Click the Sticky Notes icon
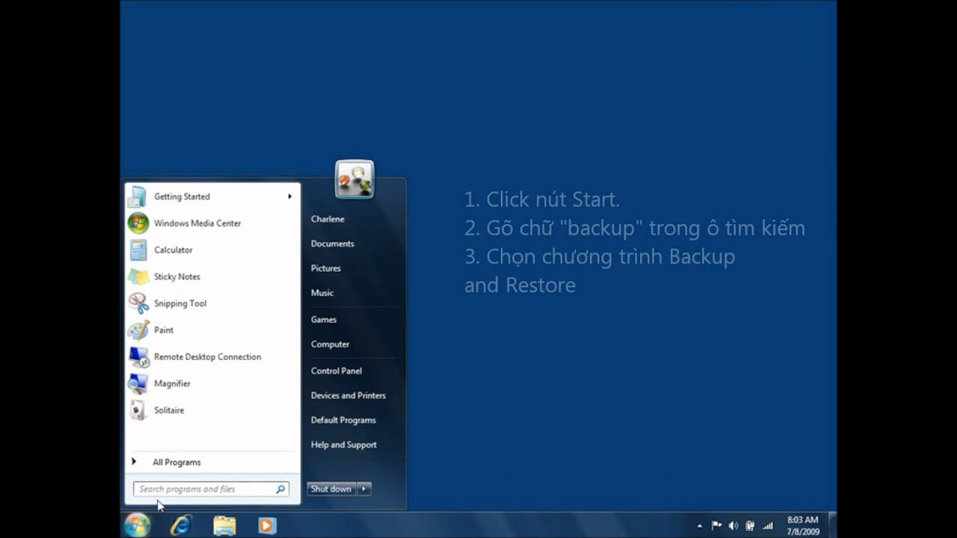957x538 pixels. tap(138, 276)
